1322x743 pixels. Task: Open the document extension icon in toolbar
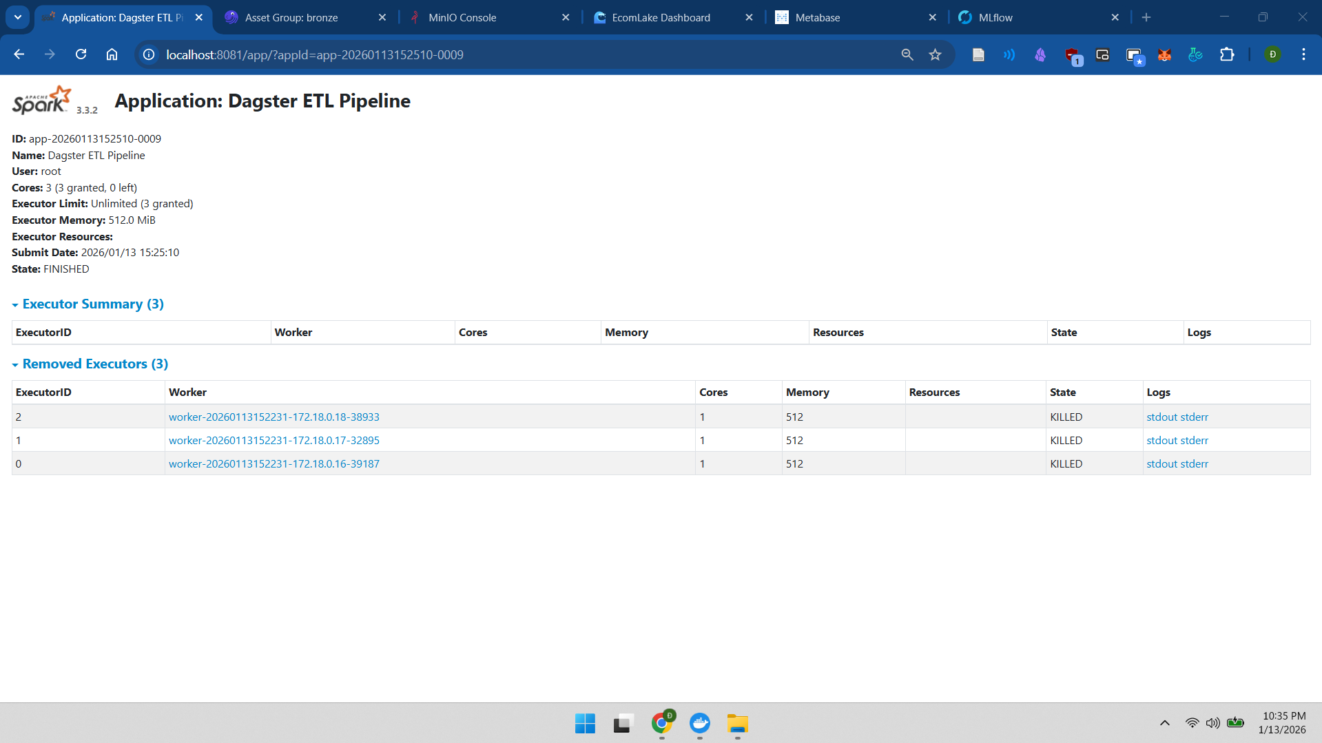pyautogui.click(x=978, y=54)
